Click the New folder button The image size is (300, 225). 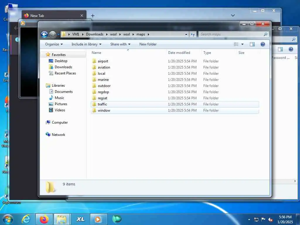click(148, 44)
